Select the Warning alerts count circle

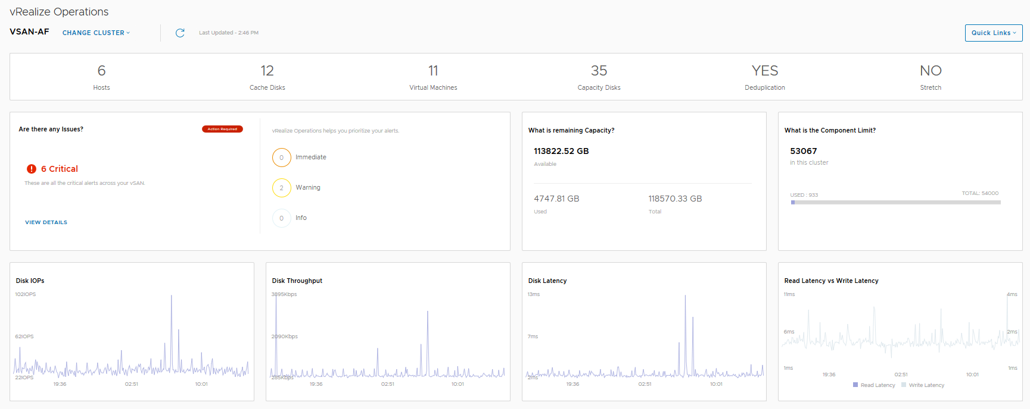[282, 188]
